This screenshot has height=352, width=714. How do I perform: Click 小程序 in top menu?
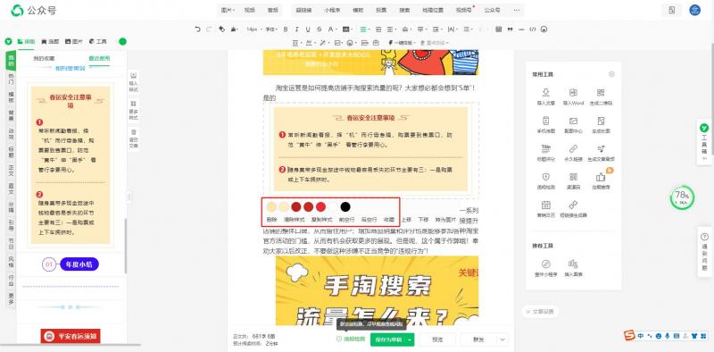[x=332, y=10]
